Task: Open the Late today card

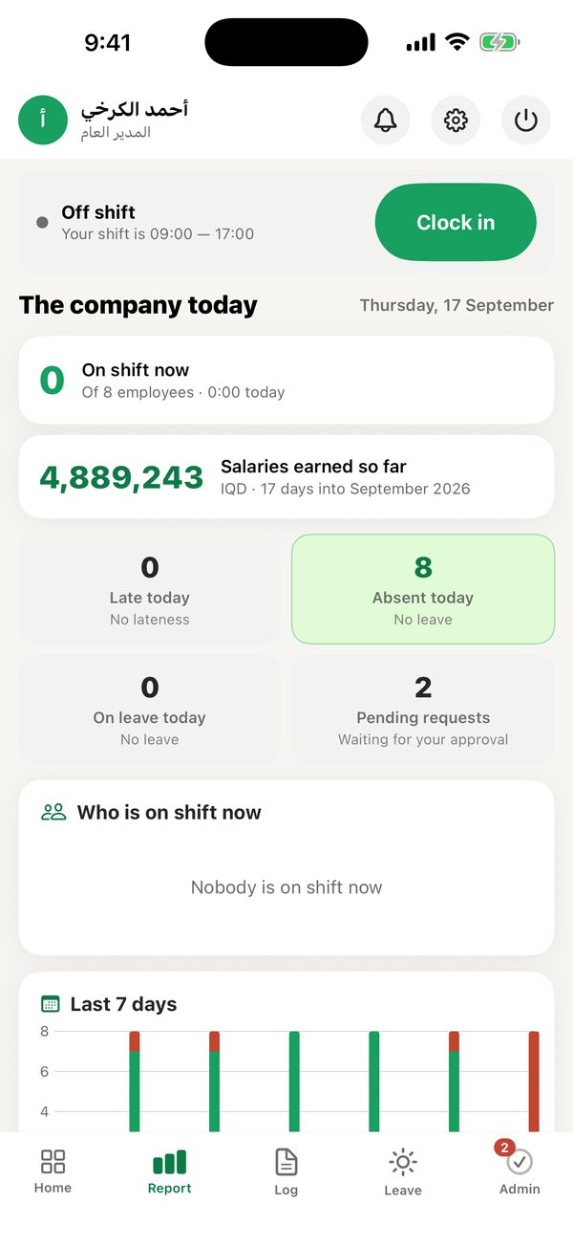Action: tap(150, 589)
